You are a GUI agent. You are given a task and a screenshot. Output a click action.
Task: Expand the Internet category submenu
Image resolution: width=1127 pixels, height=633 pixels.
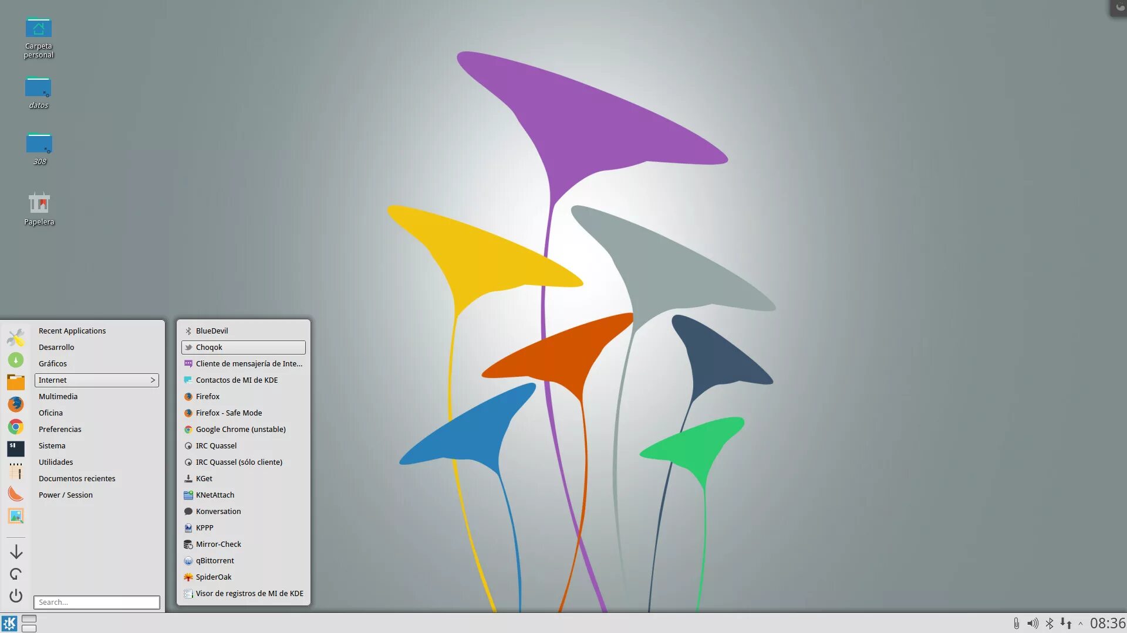coord(97,380)
